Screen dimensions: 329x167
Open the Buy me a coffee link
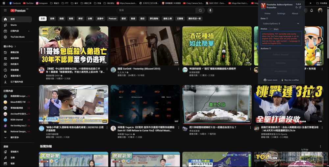coord(290,80)
